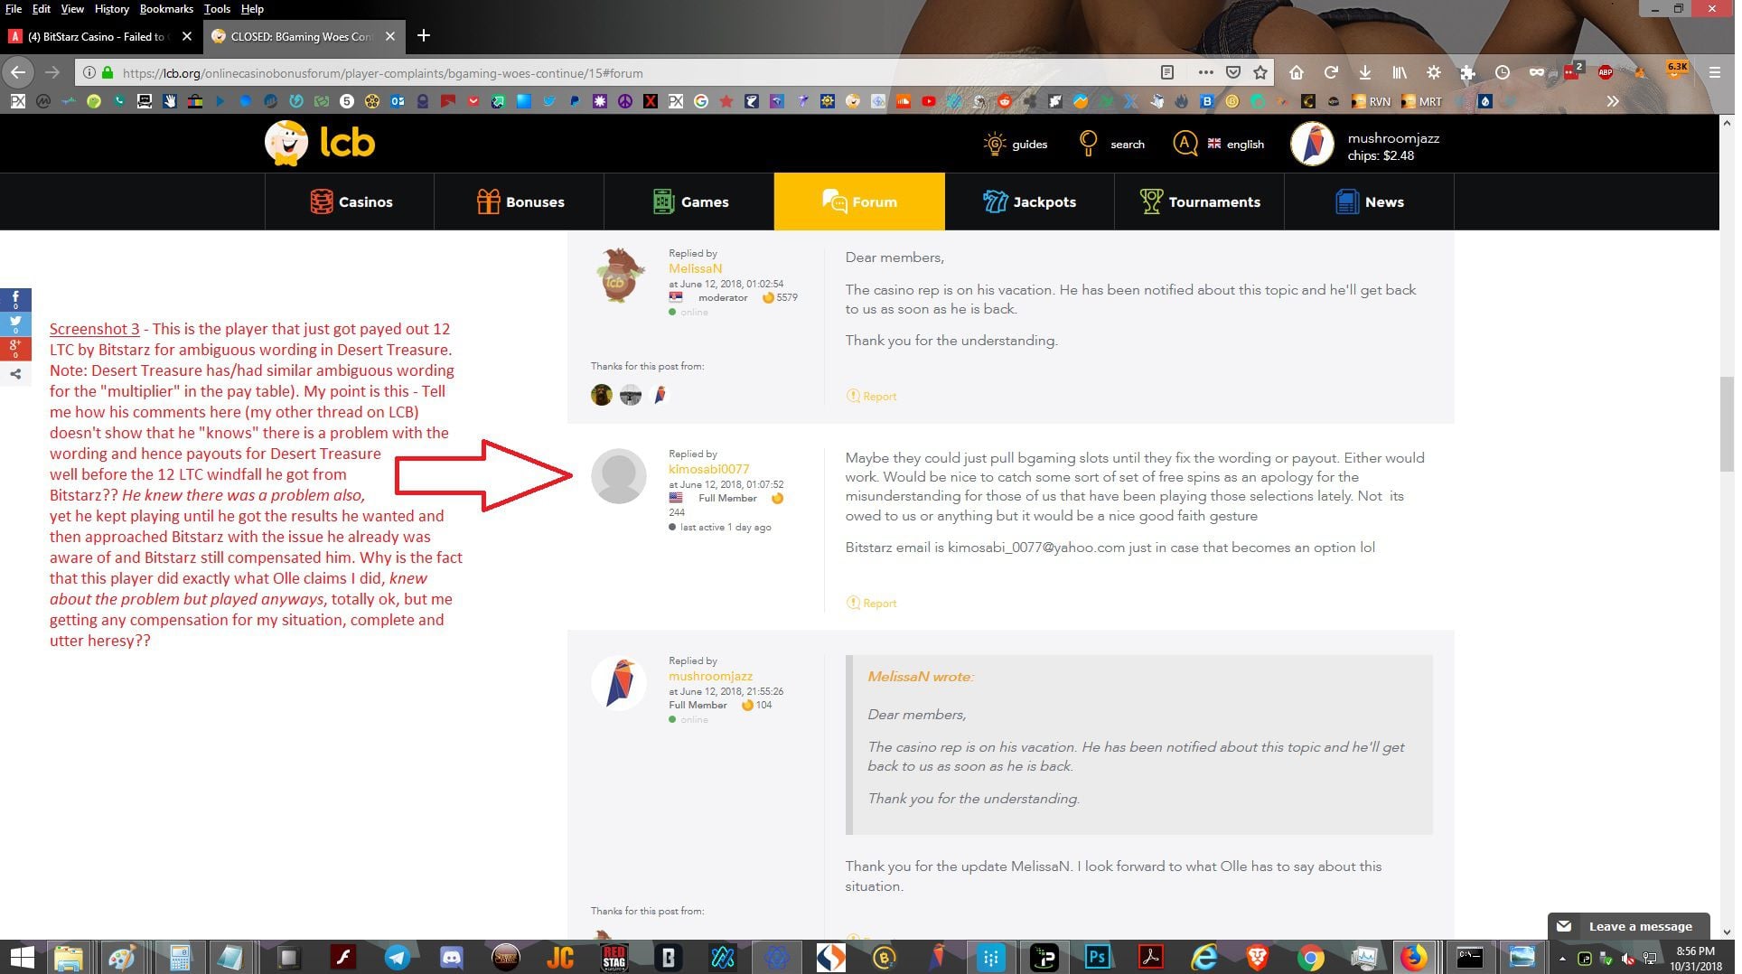Viewport: 1742px width, 974px height.
Task: Open taskbar clock showing 8:56 PM
Action: tap(1695, 958)
